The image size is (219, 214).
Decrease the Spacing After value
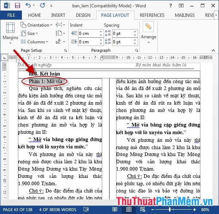coord(135,44)
